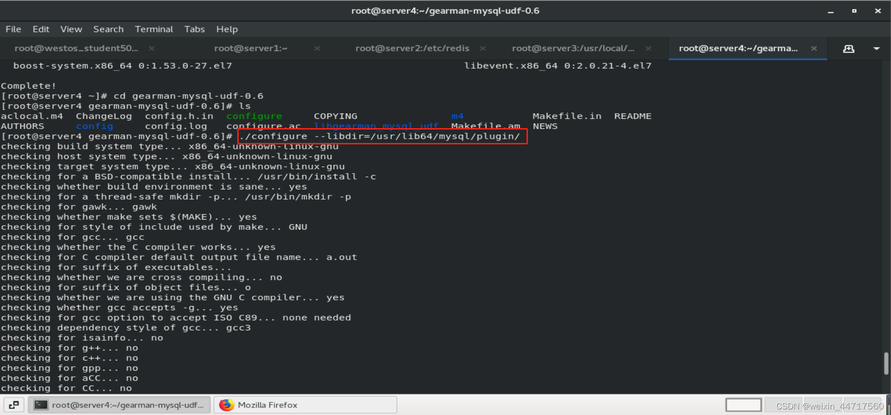Click the show desktop icon in taskbar
891x415 pixels.
click(x=14, y=405)
